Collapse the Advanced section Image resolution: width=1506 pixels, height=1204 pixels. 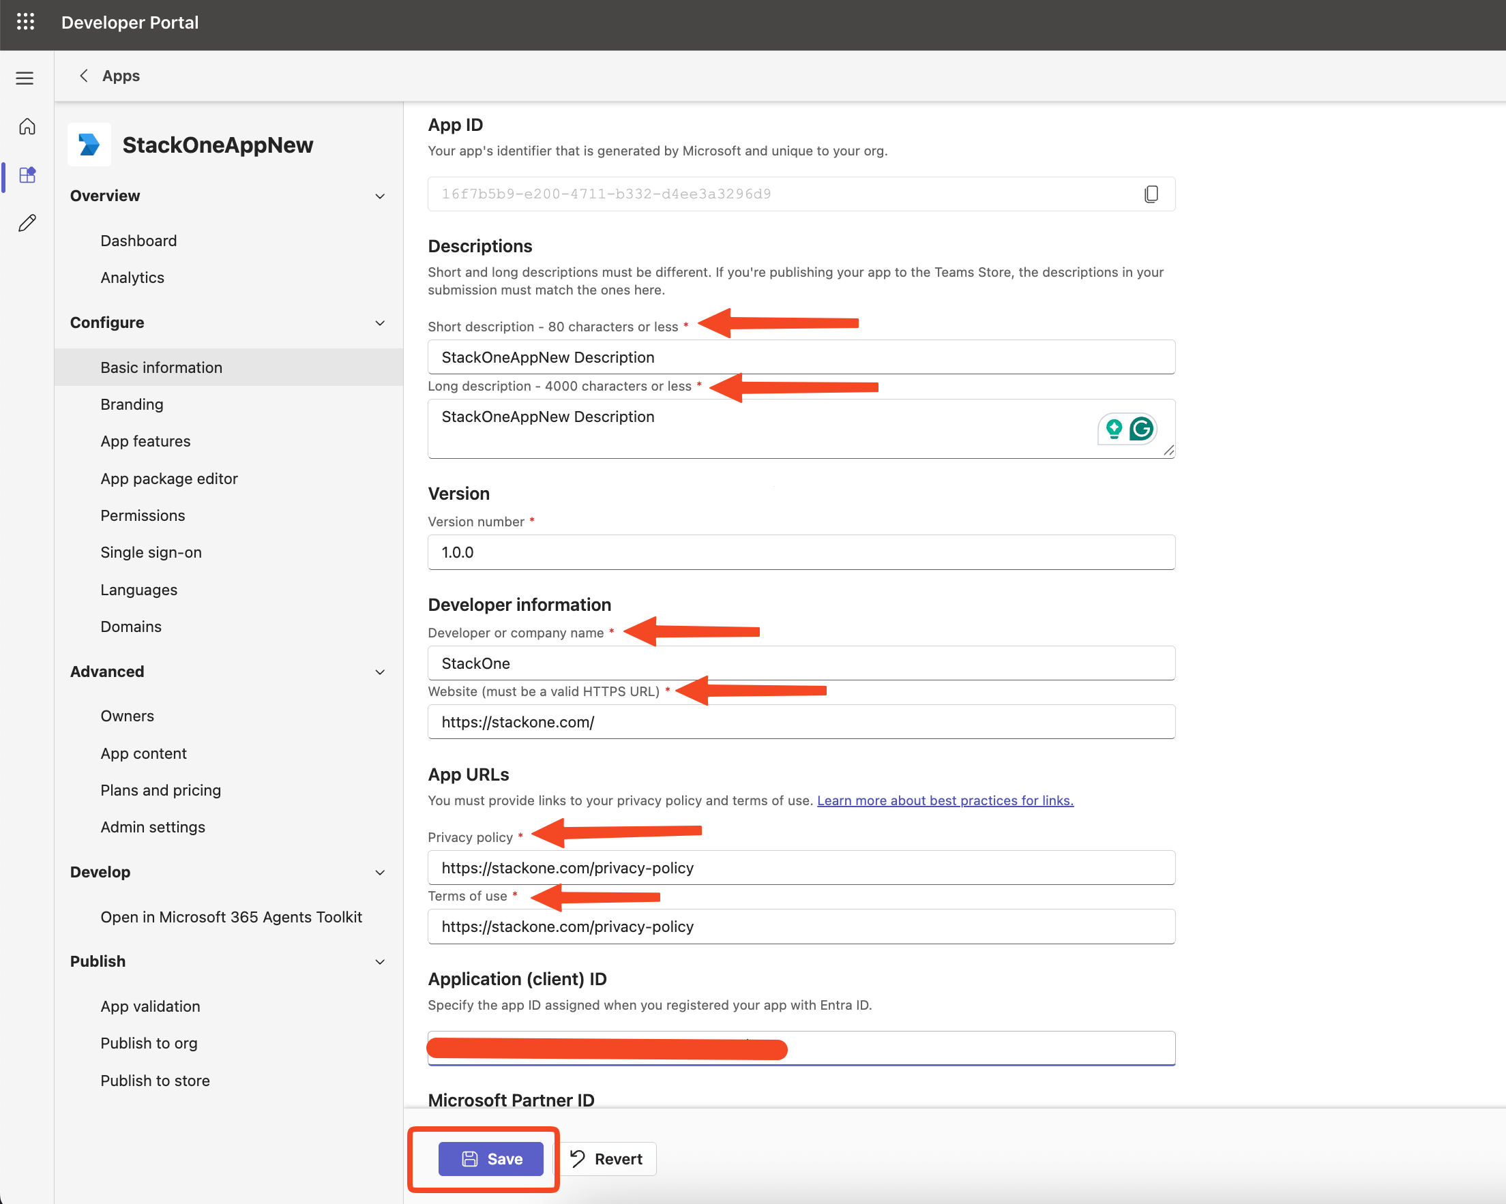tap(380, 672)
